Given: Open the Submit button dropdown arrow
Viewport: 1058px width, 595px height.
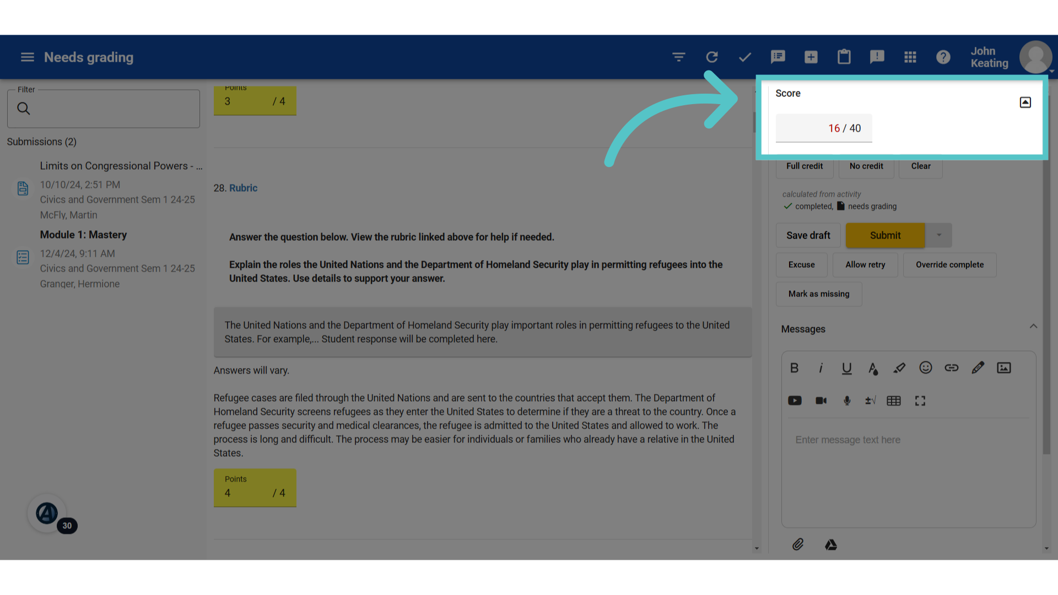Looking at the screenshot, I should coord(939,235).
